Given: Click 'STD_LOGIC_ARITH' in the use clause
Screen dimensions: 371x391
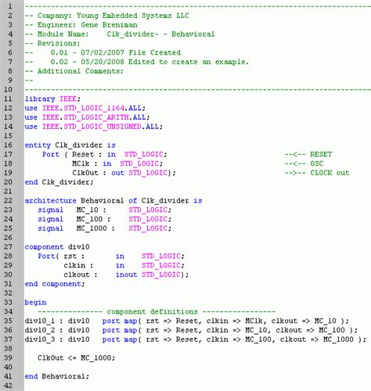Looking at the screenshot, I should [x=96, y=117].
